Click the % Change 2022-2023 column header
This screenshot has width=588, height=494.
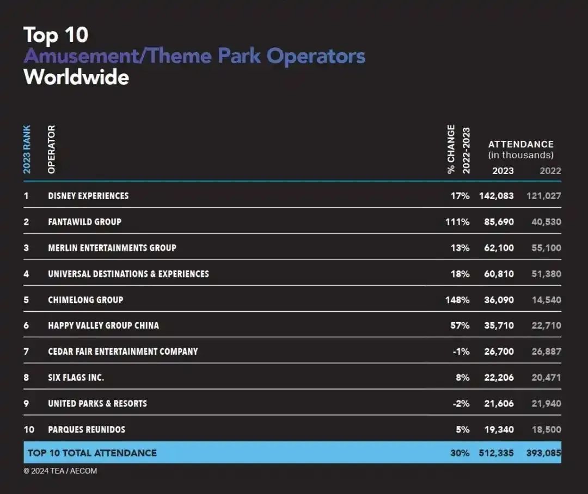click(458, 150)
